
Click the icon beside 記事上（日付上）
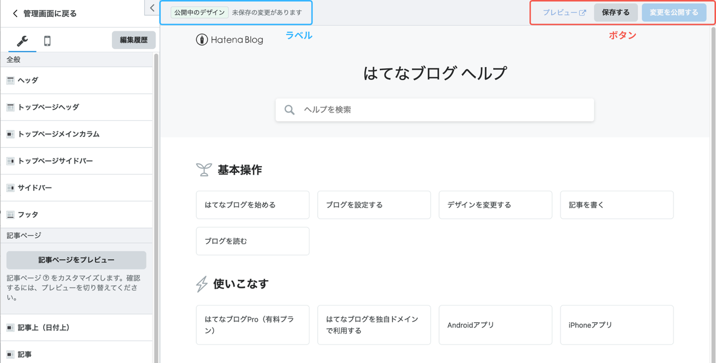click(10, 328)
